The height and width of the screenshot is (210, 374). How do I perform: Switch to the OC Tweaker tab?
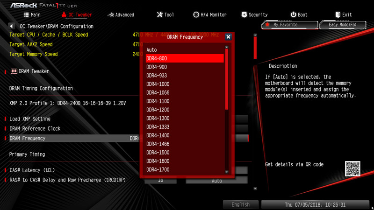pyautogui.click(x=77, y=15)
